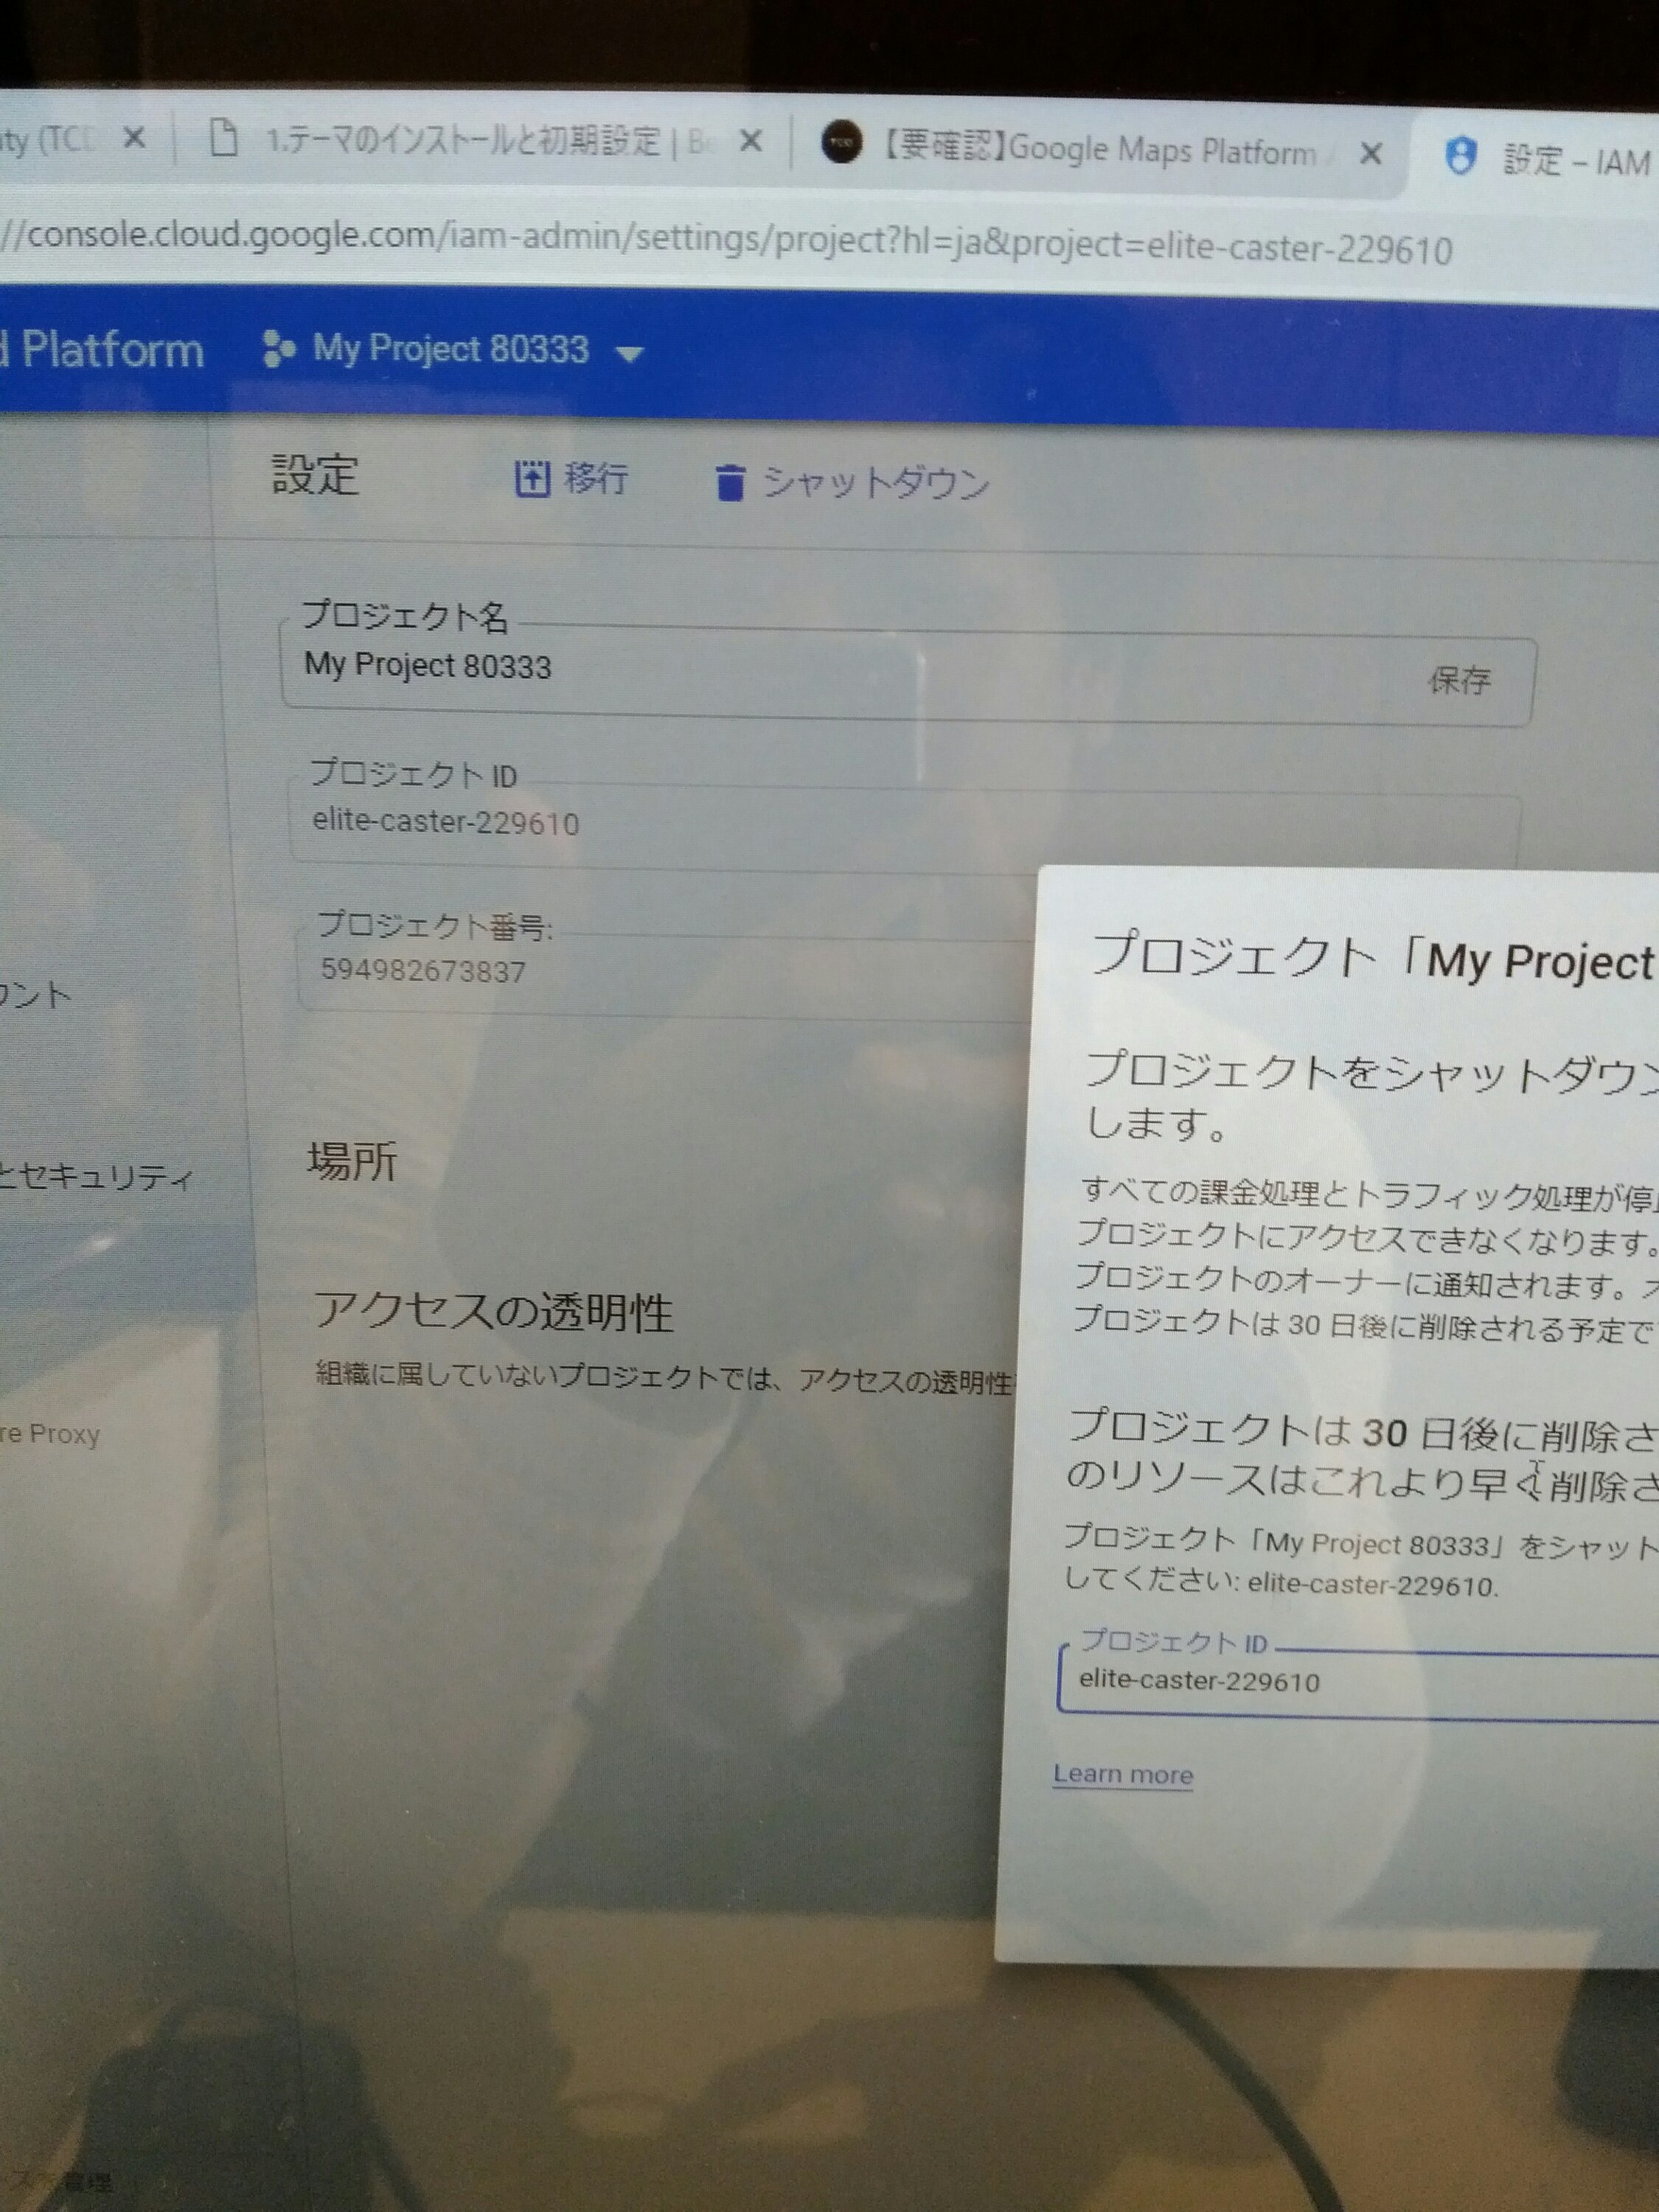
Task: Click the アクセスの透明性 heading
Action: [493, 1311]
